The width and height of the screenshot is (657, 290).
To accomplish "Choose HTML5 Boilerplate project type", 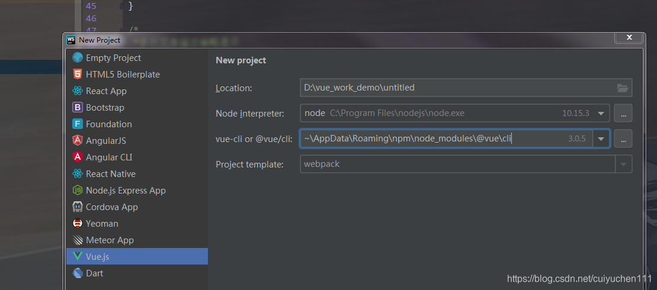I will [137, 75].
